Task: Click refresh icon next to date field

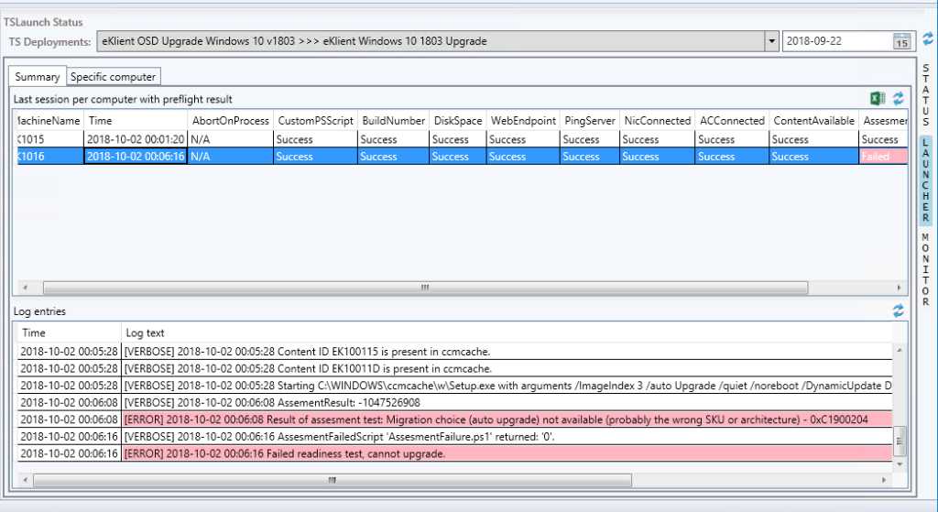Action: pos(928,39)
